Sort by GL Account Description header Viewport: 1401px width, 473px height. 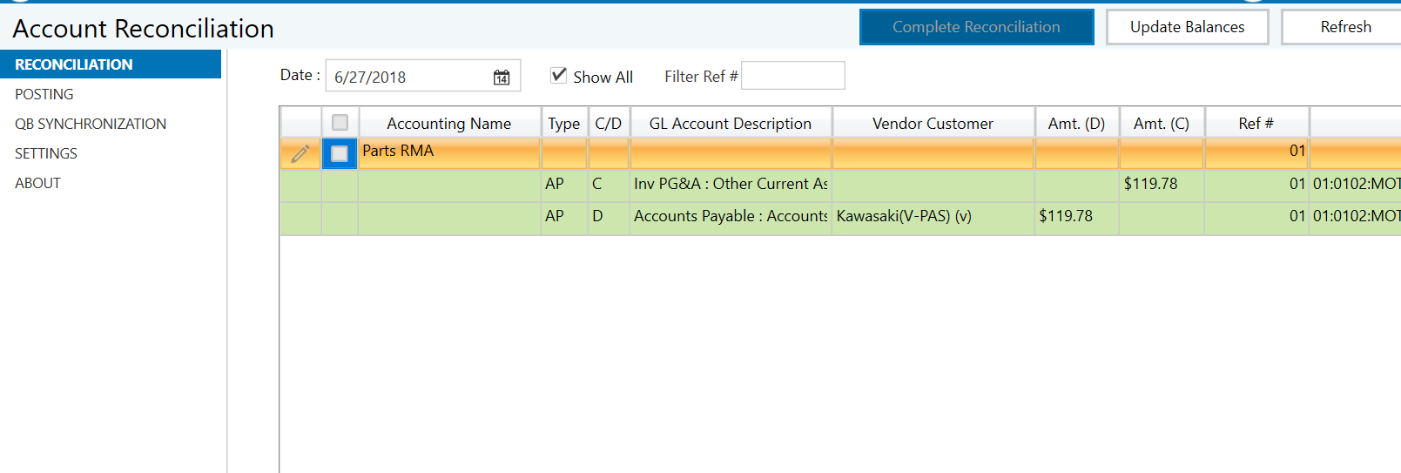(731, 123)
